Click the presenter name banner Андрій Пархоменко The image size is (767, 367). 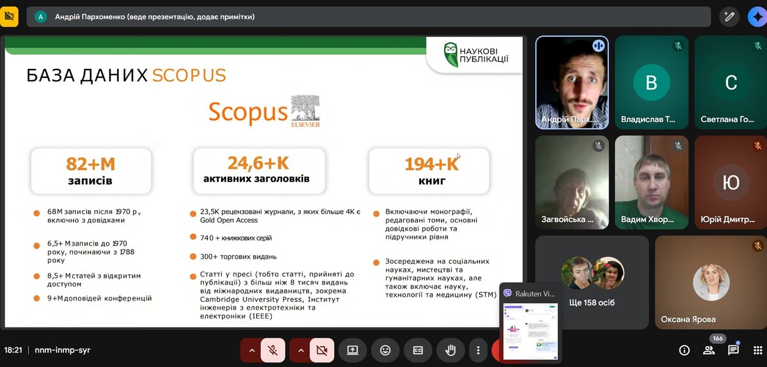pyautogui.click(x=155, y=17)
